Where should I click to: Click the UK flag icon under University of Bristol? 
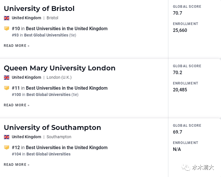pos(7,18)
